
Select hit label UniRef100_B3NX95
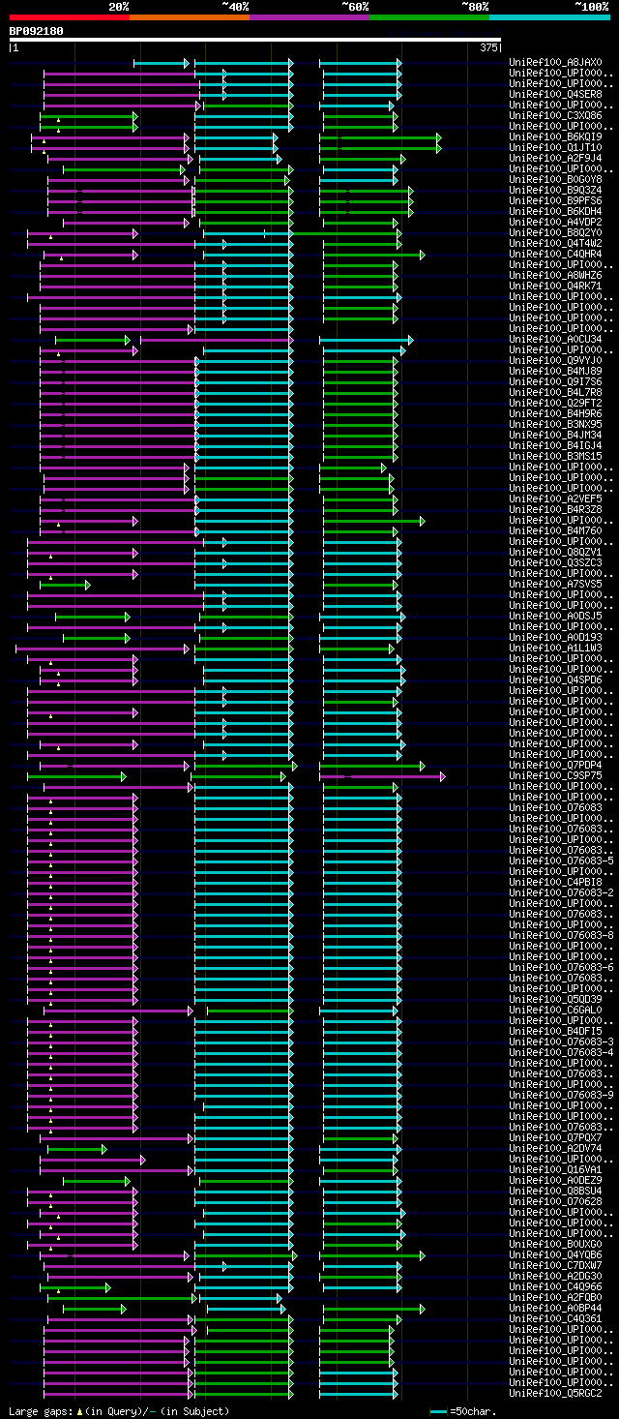(556, 425)
